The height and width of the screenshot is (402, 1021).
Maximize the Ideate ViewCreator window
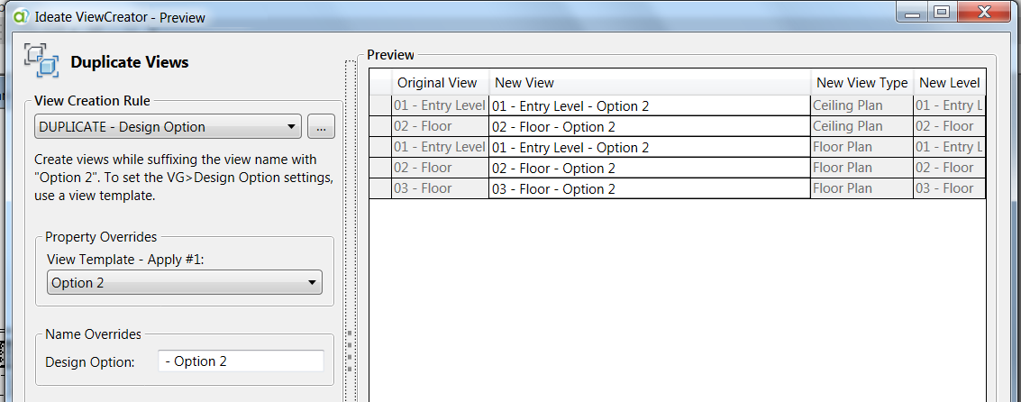pyautogui.click(x=942, y=12)
